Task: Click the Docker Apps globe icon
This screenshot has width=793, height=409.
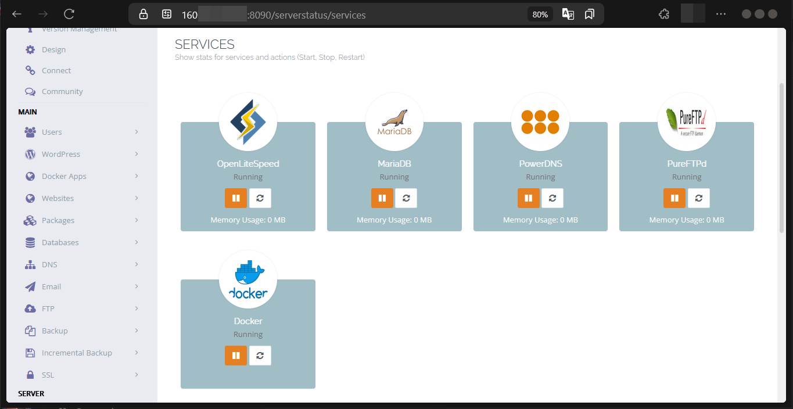Action: pyautogui.click(x=30, y=176)
